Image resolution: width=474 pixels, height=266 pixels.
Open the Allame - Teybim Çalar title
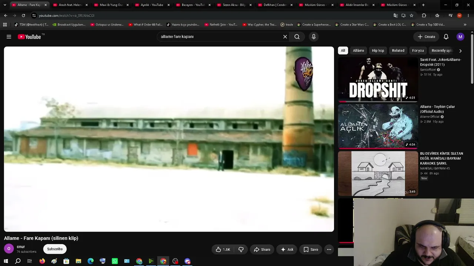tap(437, 109)
